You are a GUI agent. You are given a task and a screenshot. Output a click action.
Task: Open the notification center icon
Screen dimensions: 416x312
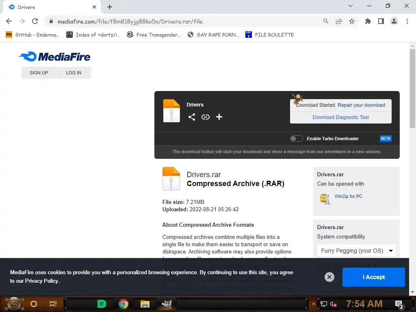[x=399, y=305]
